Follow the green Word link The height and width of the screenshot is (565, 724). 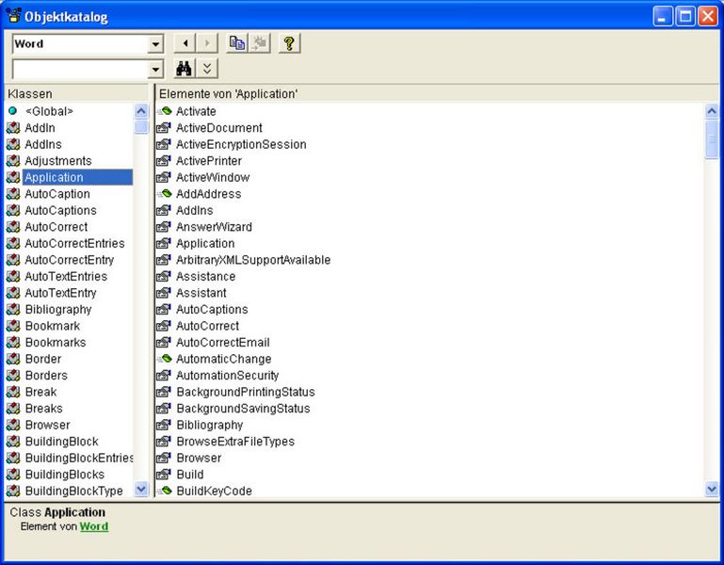point(94,526)
